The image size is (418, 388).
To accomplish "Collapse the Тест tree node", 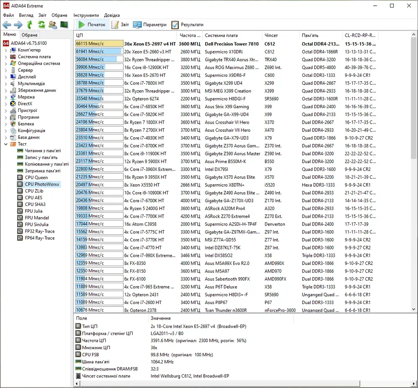I will (x=6, y=144).
